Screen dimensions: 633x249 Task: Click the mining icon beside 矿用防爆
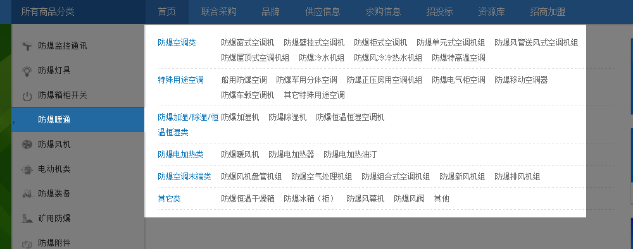click(x=27, y=219)
